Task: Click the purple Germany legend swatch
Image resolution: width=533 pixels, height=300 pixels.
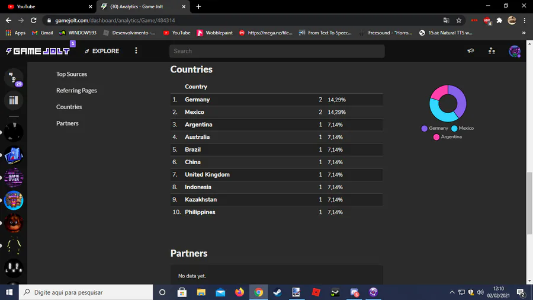Action: pyautogui.click(x=424, y=128)
